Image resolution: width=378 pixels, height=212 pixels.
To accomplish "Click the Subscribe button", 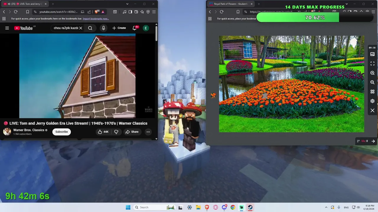I will [x=62, y=132].
